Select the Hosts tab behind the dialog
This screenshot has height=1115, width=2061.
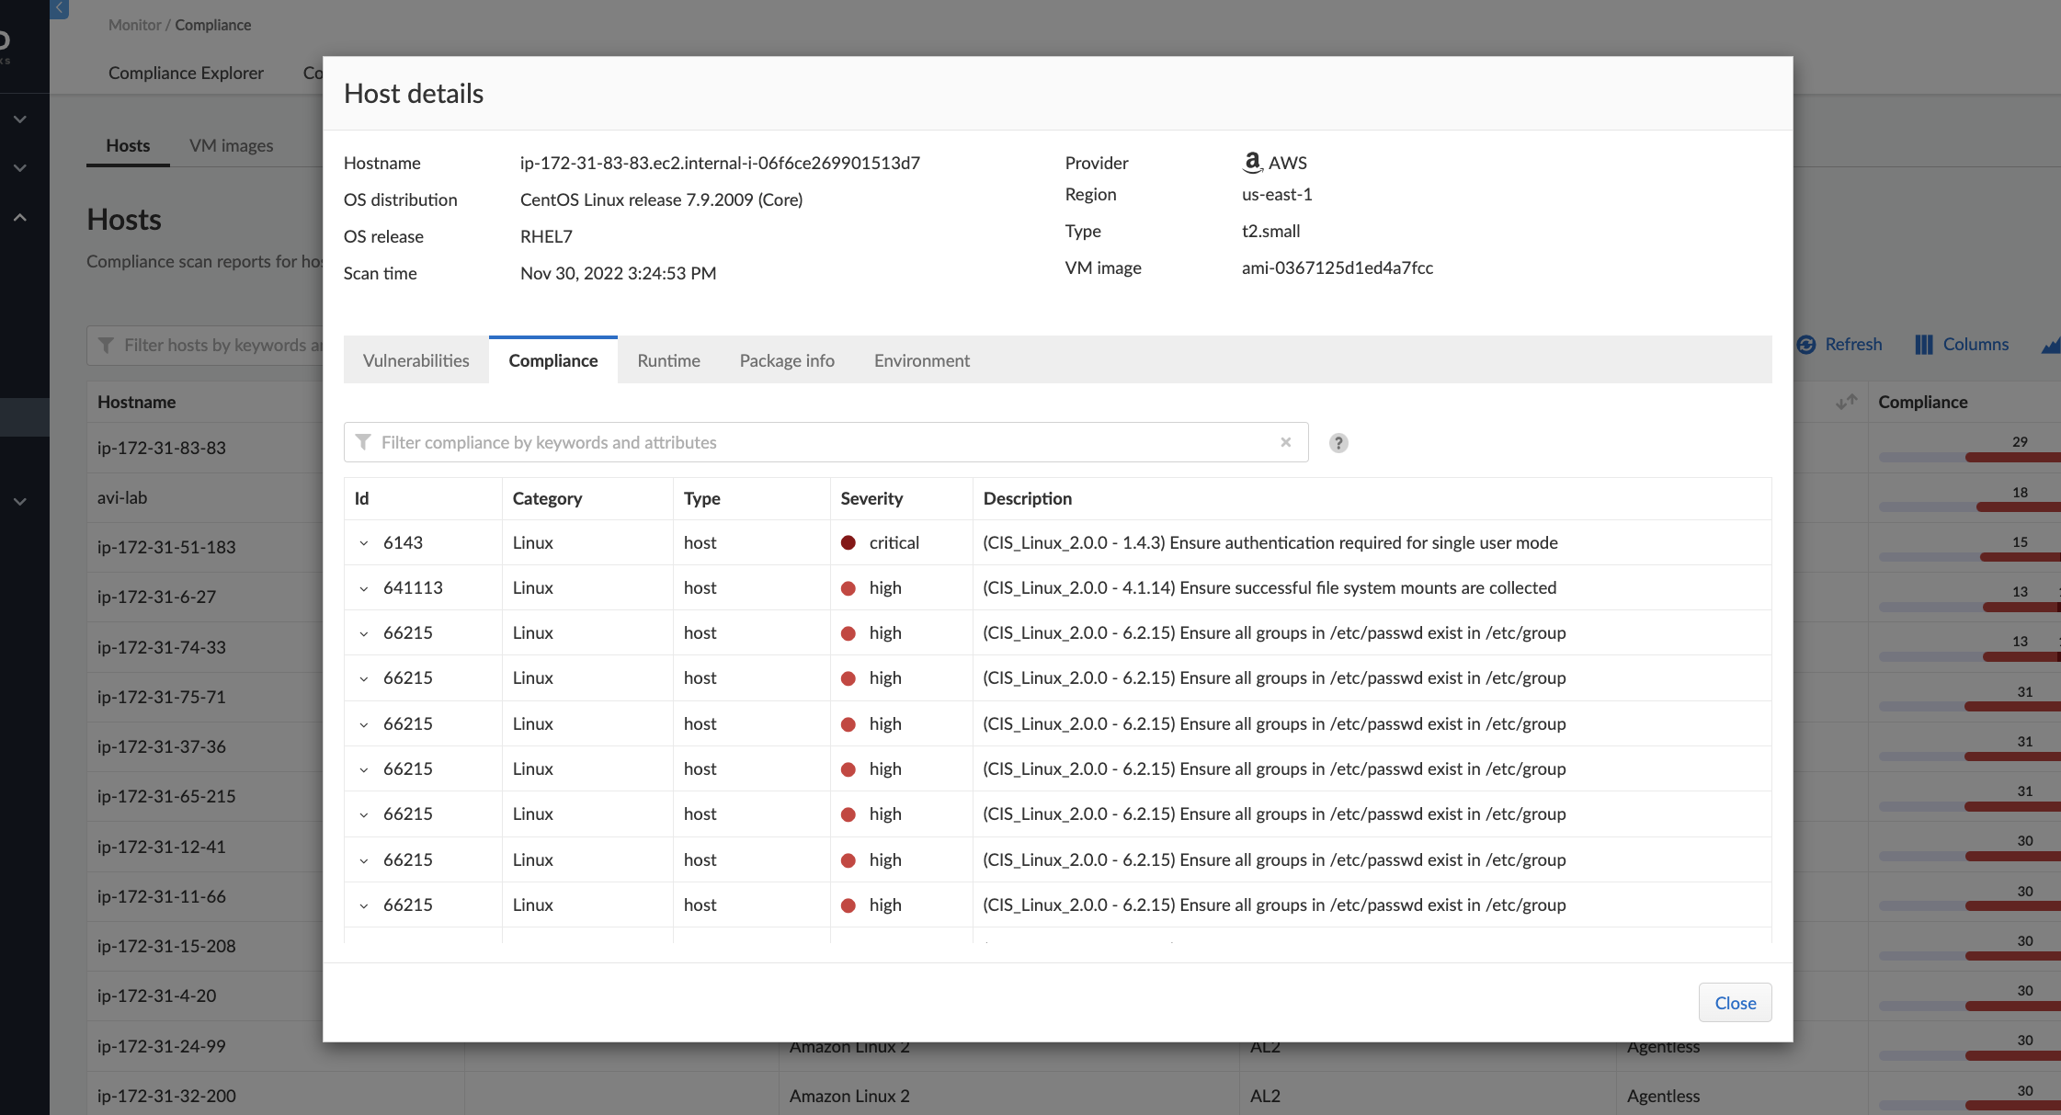[x=128, y=145]
